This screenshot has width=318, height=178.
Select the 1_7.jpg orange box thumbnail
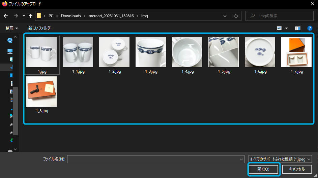pyautogui.click(x=296, y=52)
